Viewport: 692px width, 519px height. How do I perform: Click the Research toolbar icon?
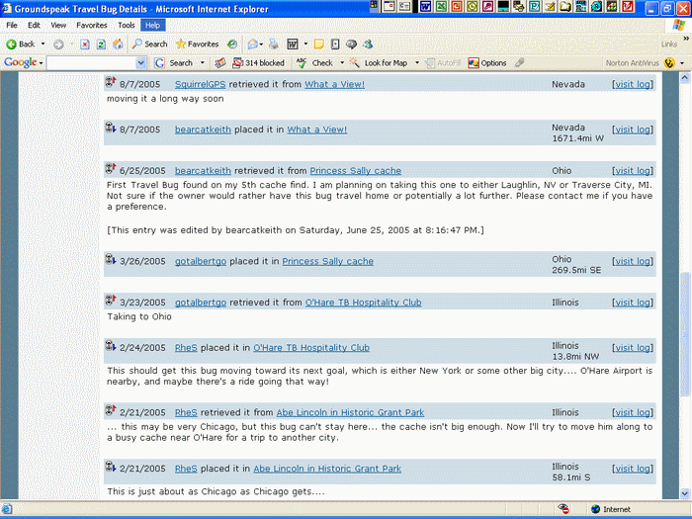335,44
